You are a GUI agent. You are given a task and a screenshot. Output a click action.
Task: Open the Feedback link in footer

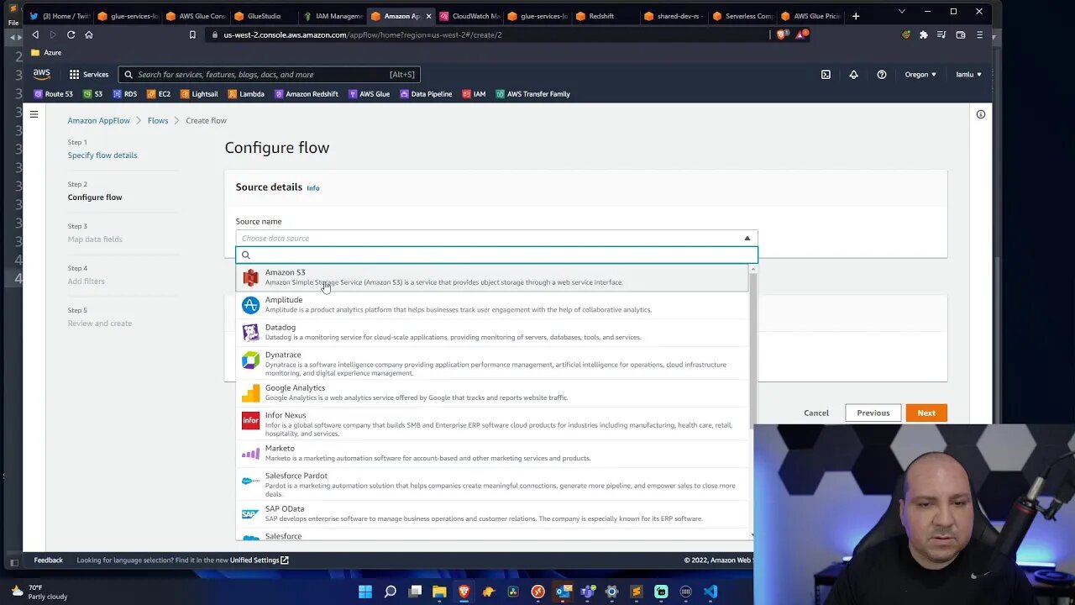click(48, 560)
